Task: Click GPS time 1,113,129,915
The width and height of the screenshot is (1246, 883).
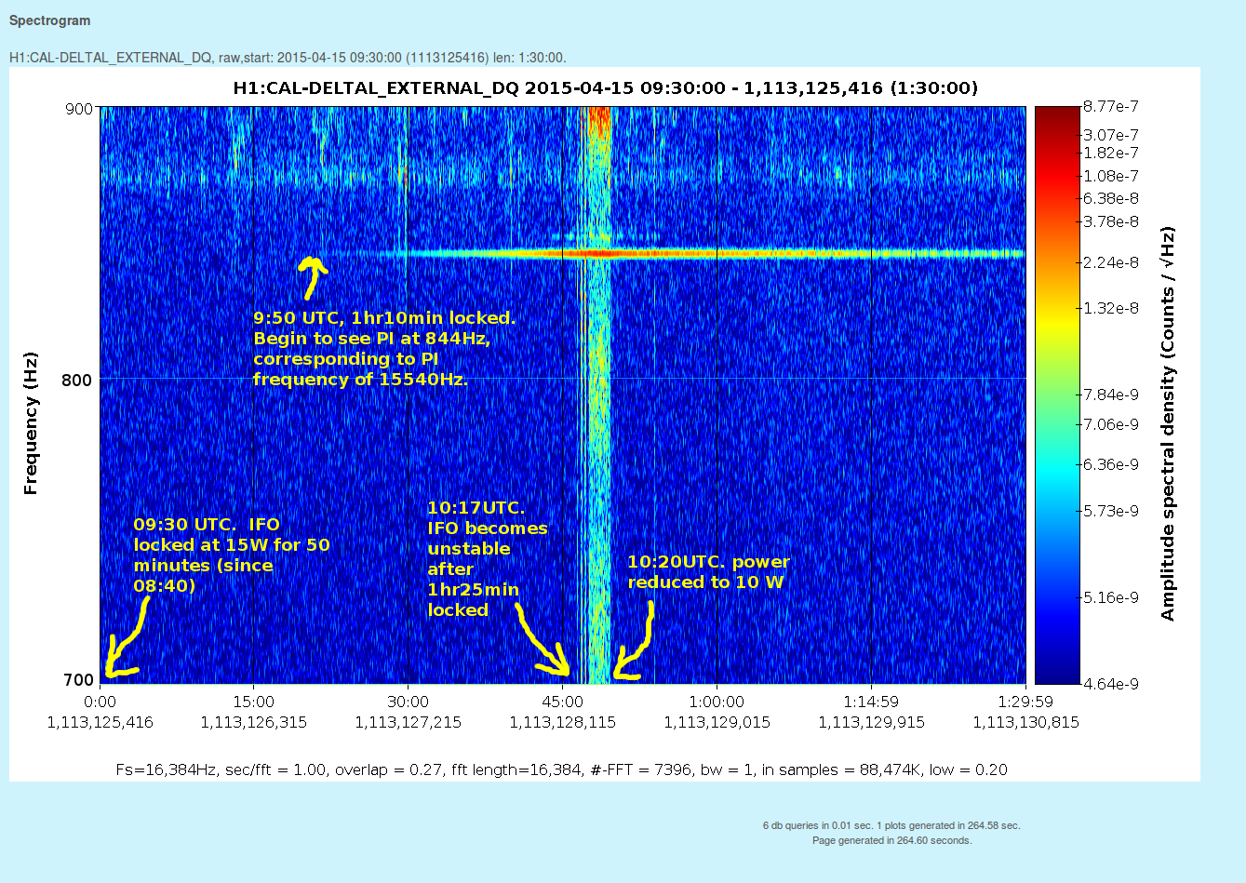Action: pyautogui.click(x=871, y=722)
